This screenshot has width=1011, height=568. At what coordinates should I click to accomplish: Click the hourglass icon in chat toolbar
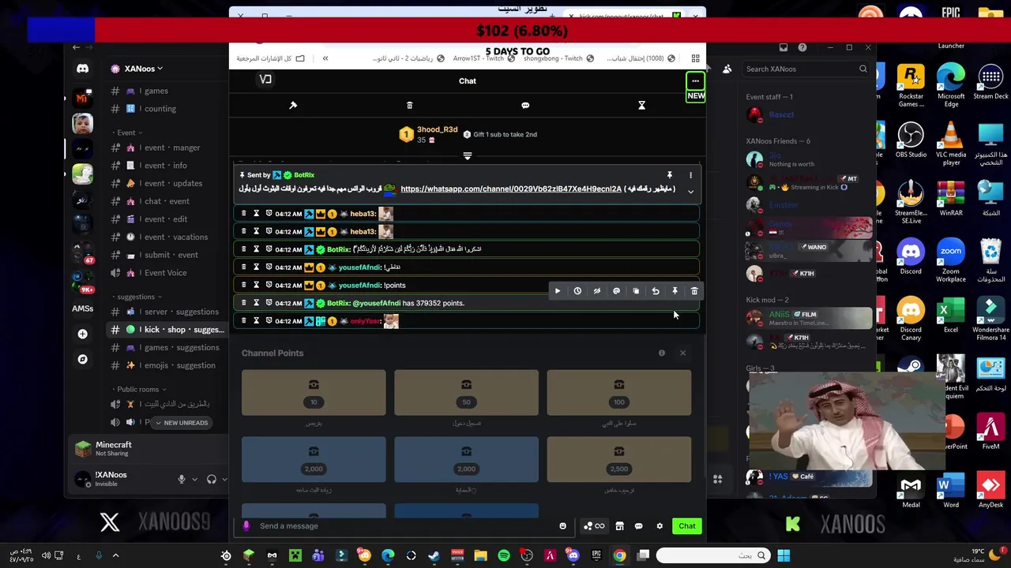pos(641,105)
